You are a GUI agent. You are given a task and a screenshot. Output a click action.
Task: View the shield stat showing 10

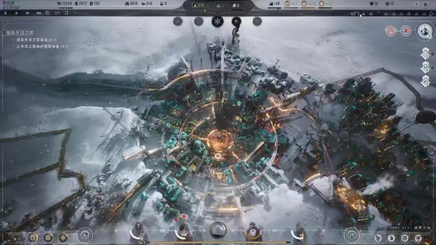click(x=374, y=4)
